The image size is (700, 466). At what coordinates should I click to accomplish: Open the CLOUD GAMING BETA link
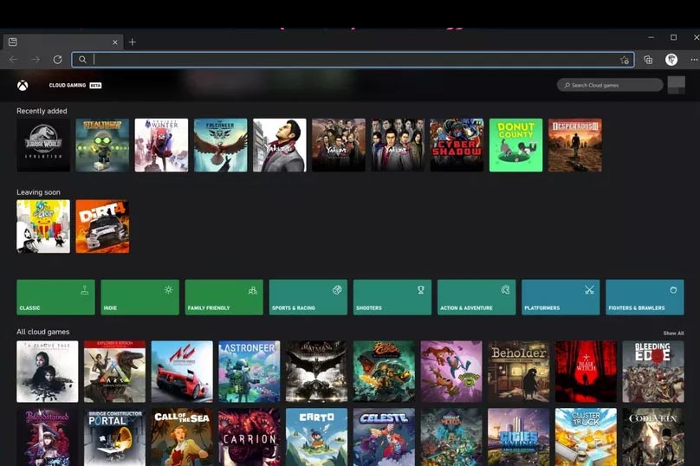tap(75, 85)
